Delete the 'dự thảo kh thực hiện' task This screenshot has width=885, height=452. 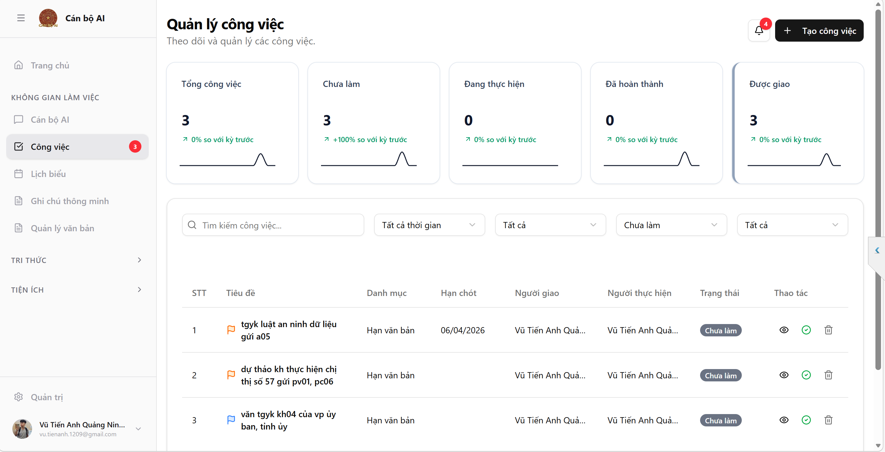click(828, 375)
